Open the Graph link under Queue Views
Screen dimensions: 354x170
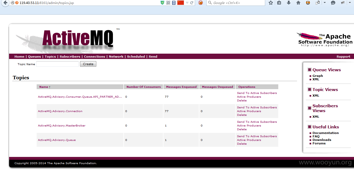click(x=318, y=76)
